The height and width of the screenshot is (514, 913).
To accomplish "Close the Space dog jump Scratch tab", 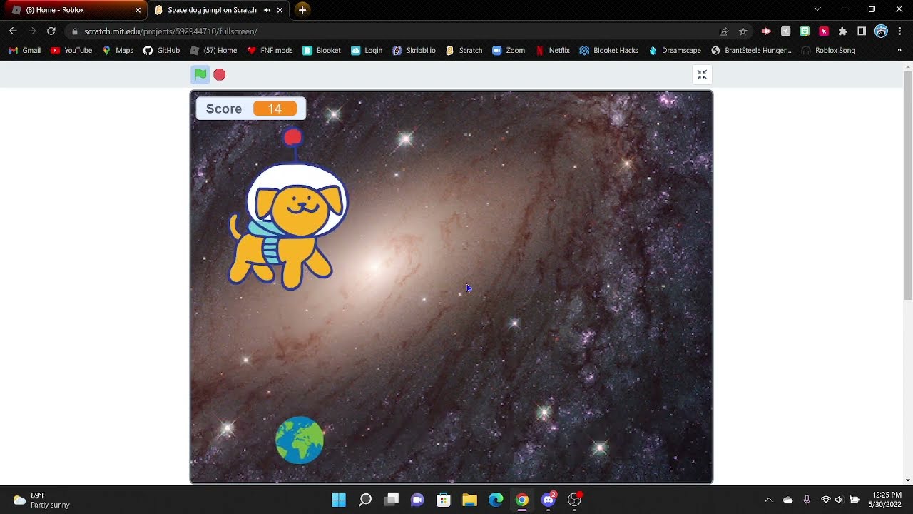I will pyautogui.click(x=280, y=10).
